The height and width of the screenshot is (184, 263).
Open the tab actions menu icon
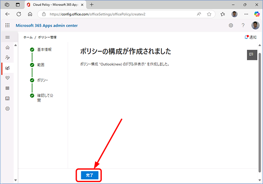[x=18, y=5]
